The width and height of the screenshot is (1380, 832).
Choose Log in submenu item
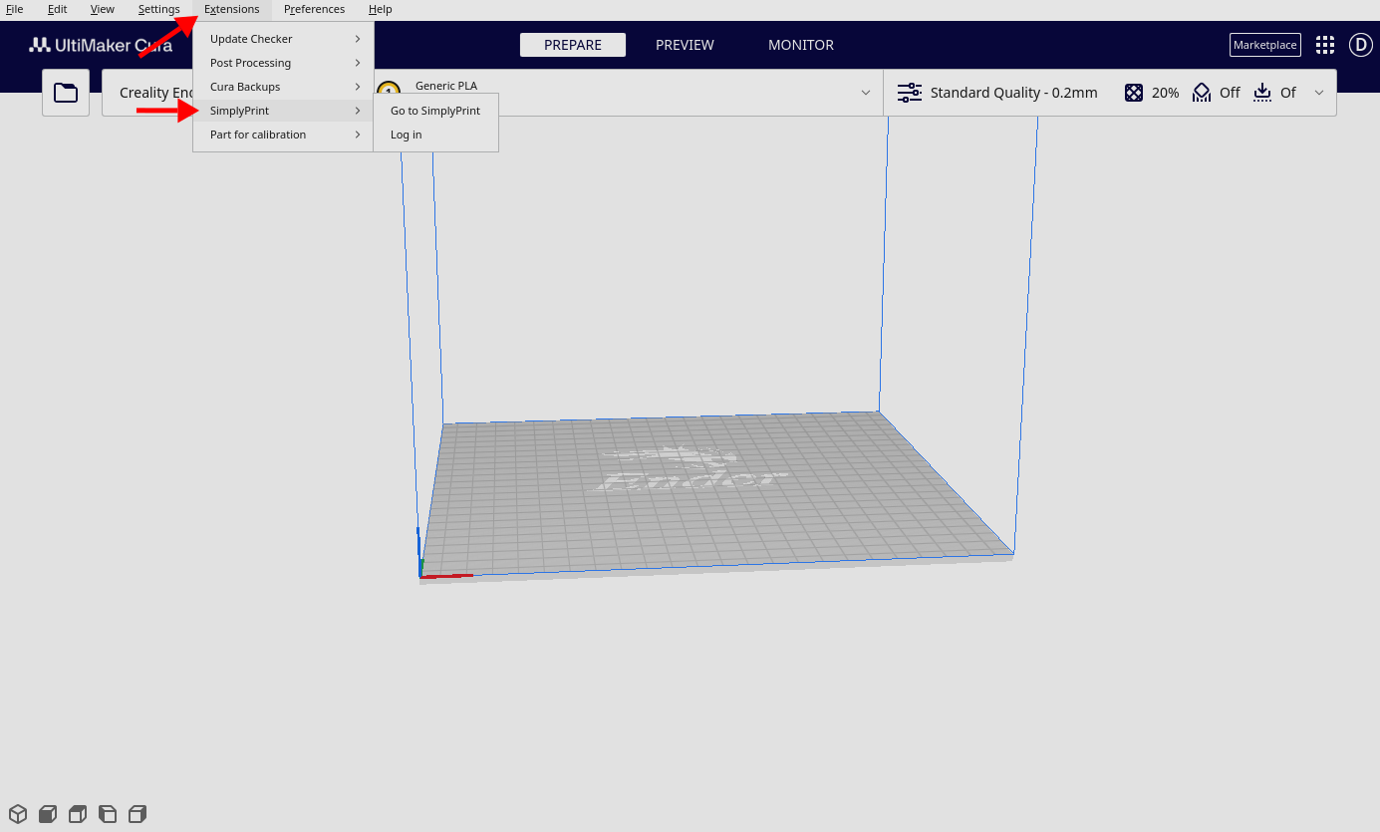[435, 135]
